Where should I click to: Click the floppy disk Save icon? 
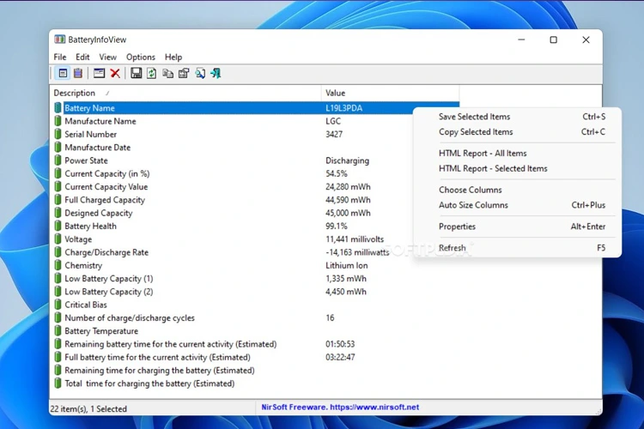[x=136, y=74]
